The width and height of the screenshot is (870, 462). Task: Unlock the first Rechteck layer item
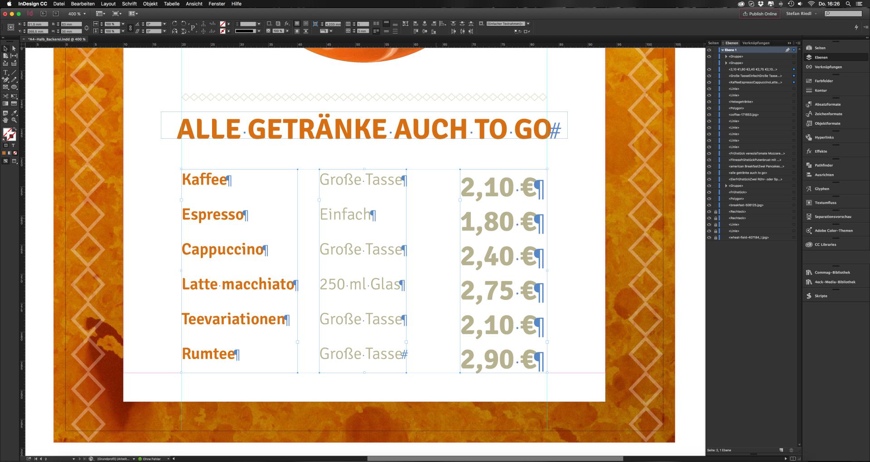(x=716, y=212)
